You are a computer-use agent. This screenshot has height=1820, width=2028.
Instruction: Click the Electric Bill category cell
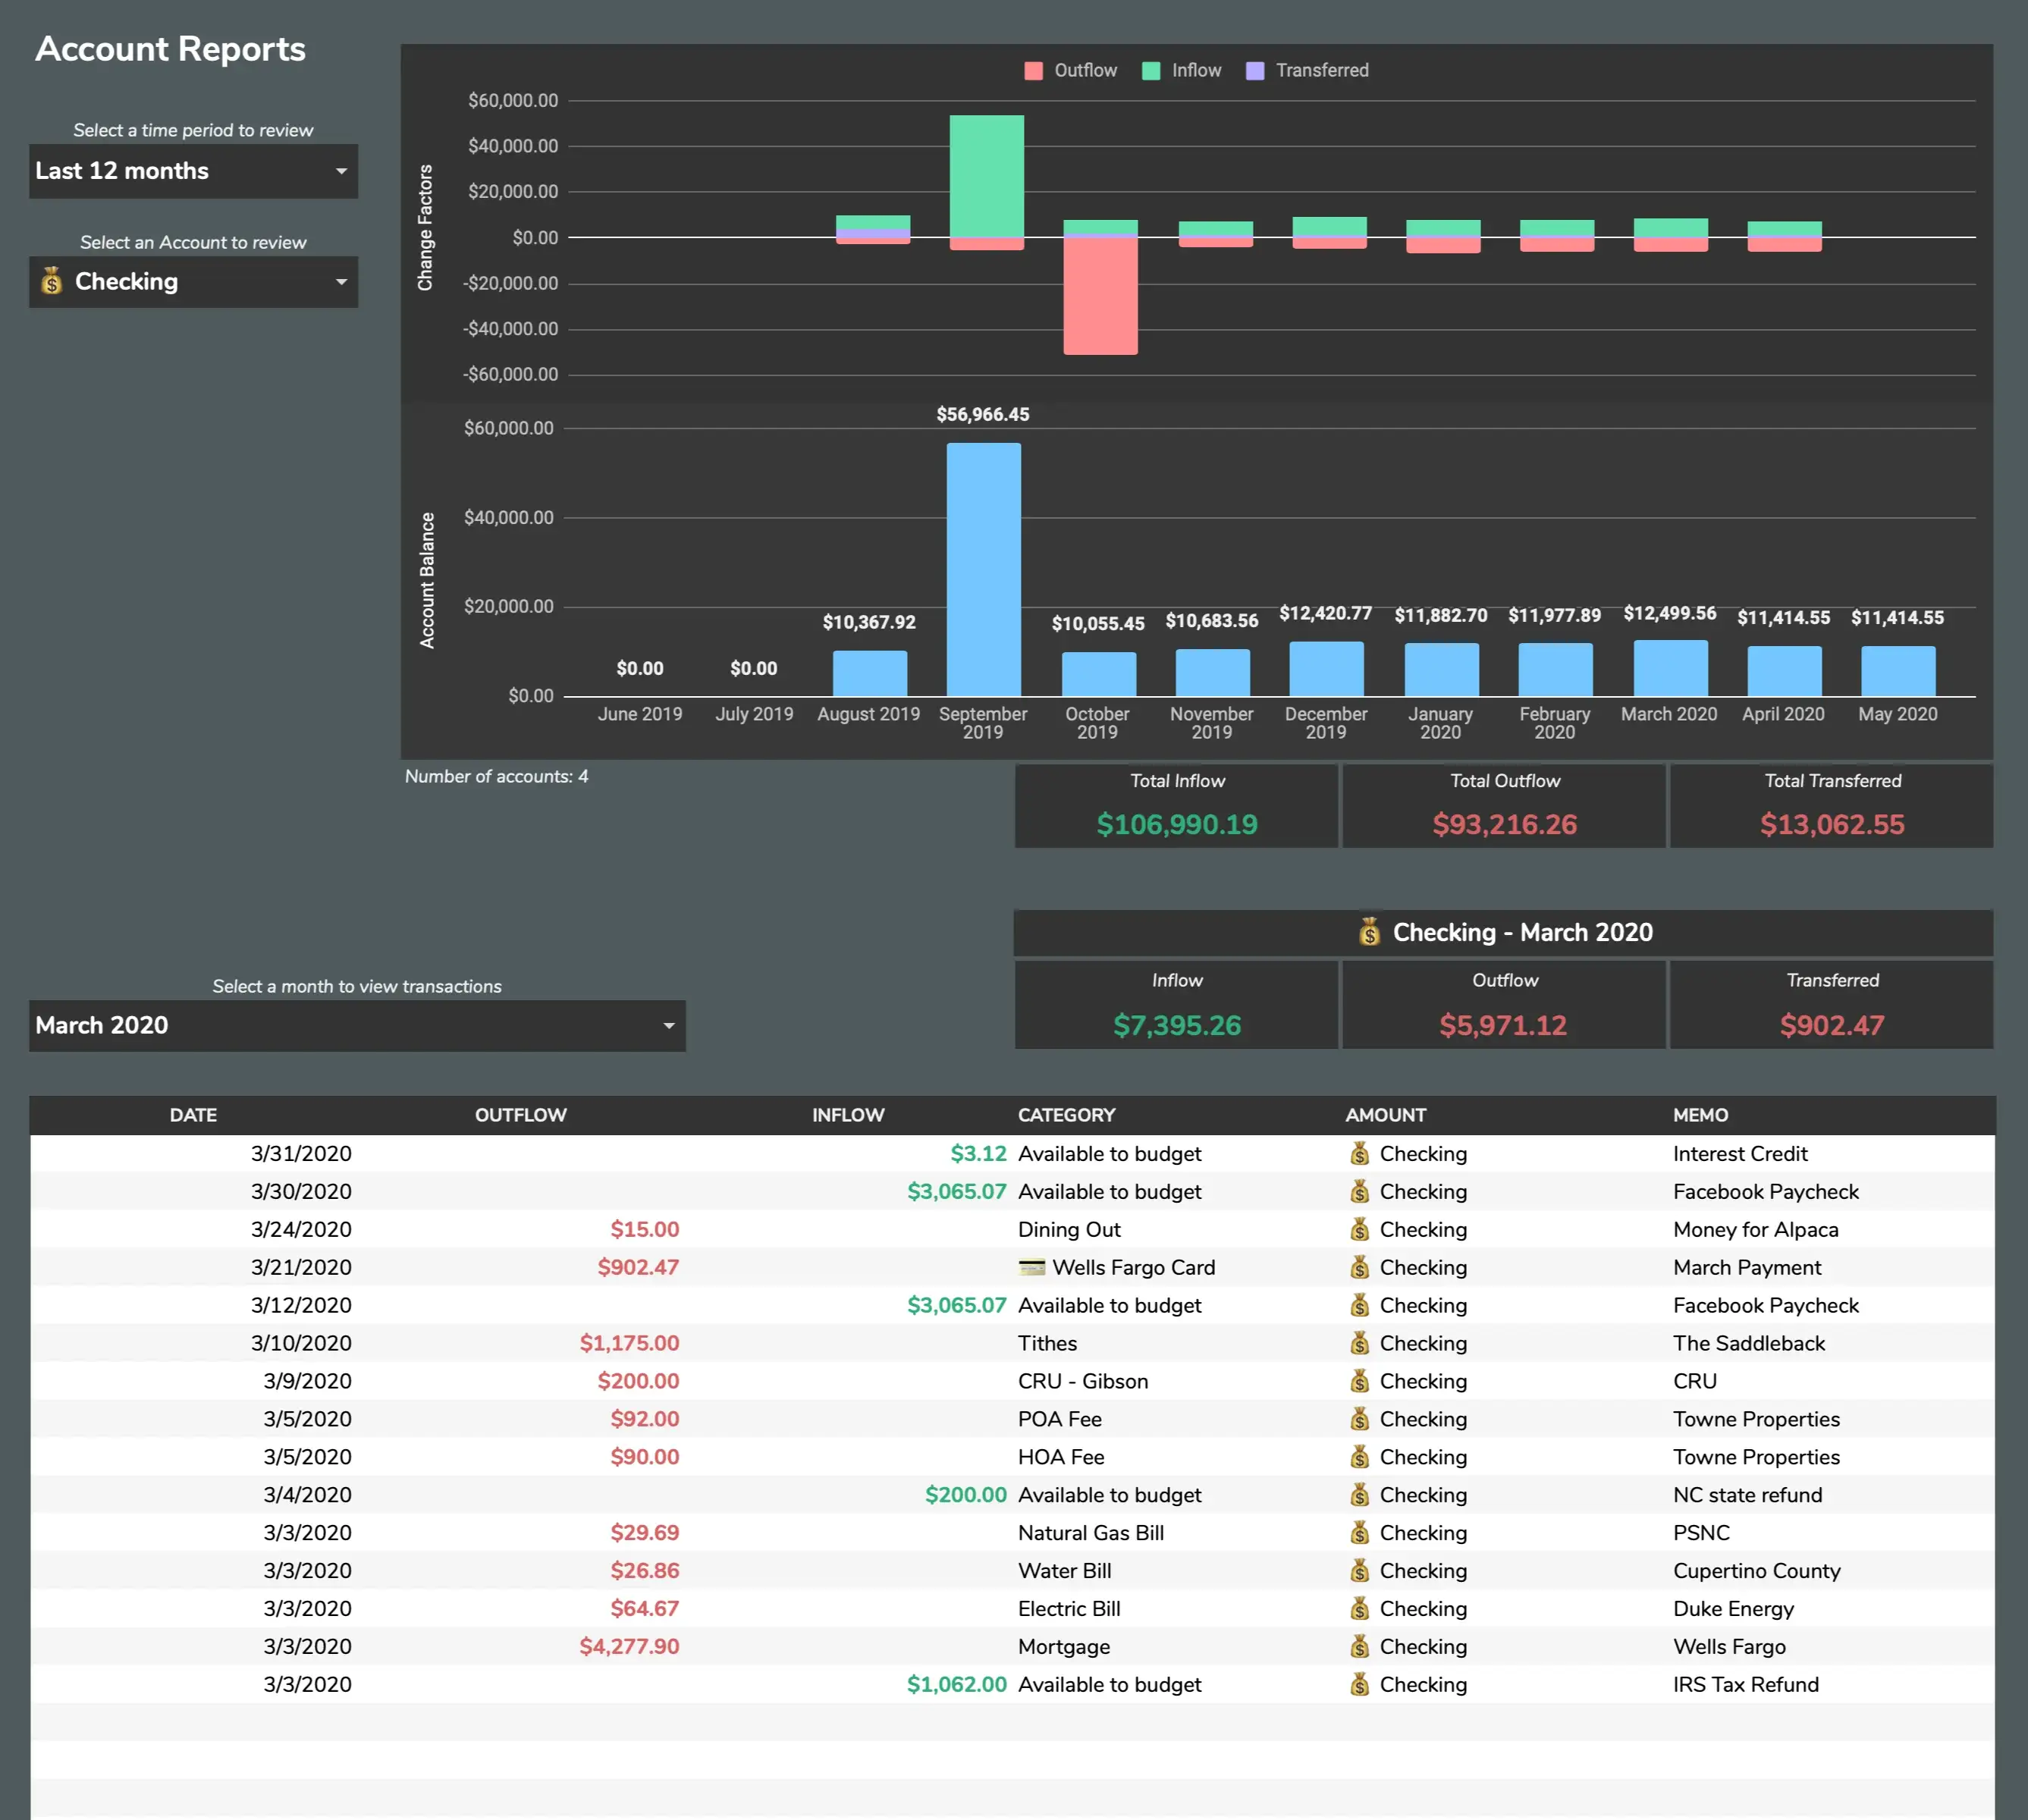pyautogui.click(x=1069, y=1609)
